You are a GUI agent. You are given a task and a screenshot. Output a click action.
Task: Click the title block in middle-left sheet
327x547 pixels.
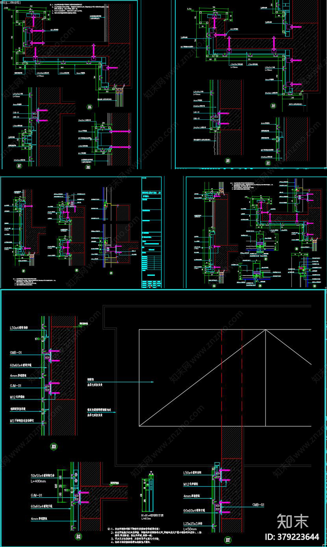[152, 232]
